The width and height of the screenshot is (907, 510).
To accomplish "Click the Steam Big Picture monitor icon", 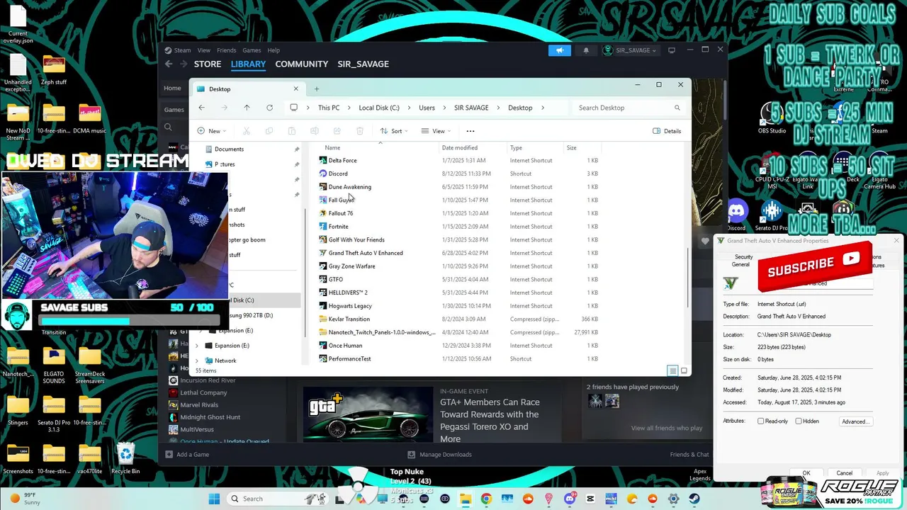I will tap(672, 50).
